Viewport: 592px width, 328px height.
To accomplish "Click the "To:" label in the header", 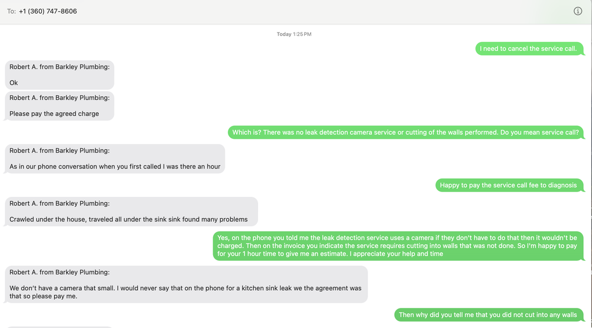I will [11, 11].
